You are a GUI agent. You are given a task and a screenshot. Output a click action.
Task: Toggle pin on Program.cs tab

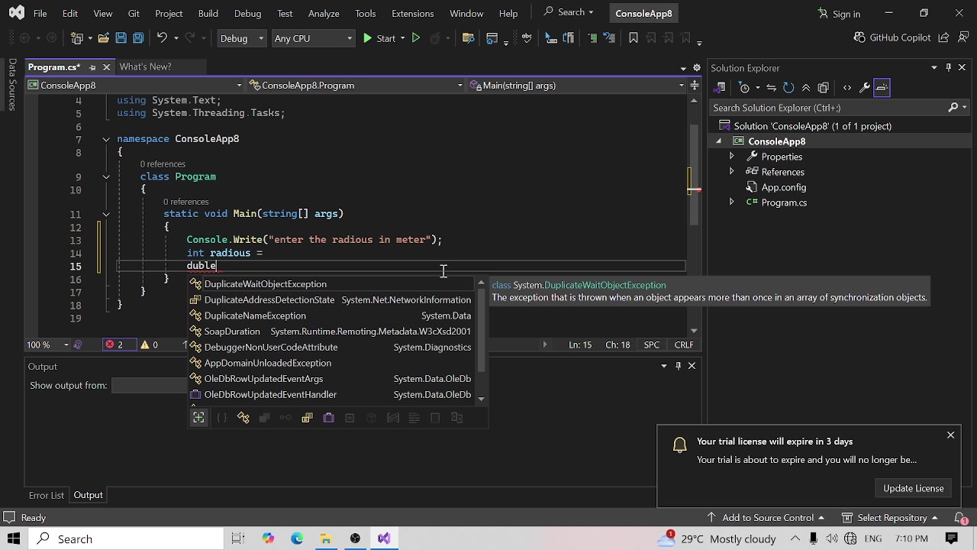(92, 67)
